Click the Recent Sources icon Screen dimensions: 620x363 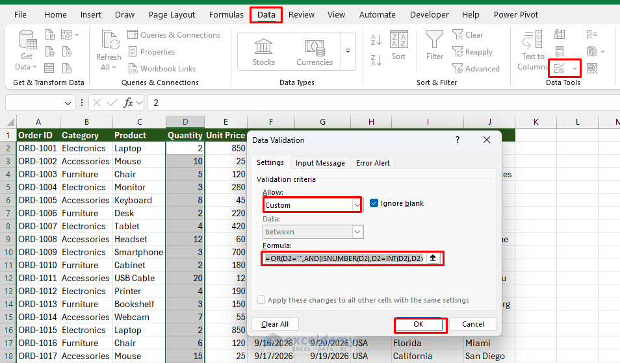click(67, 51)
